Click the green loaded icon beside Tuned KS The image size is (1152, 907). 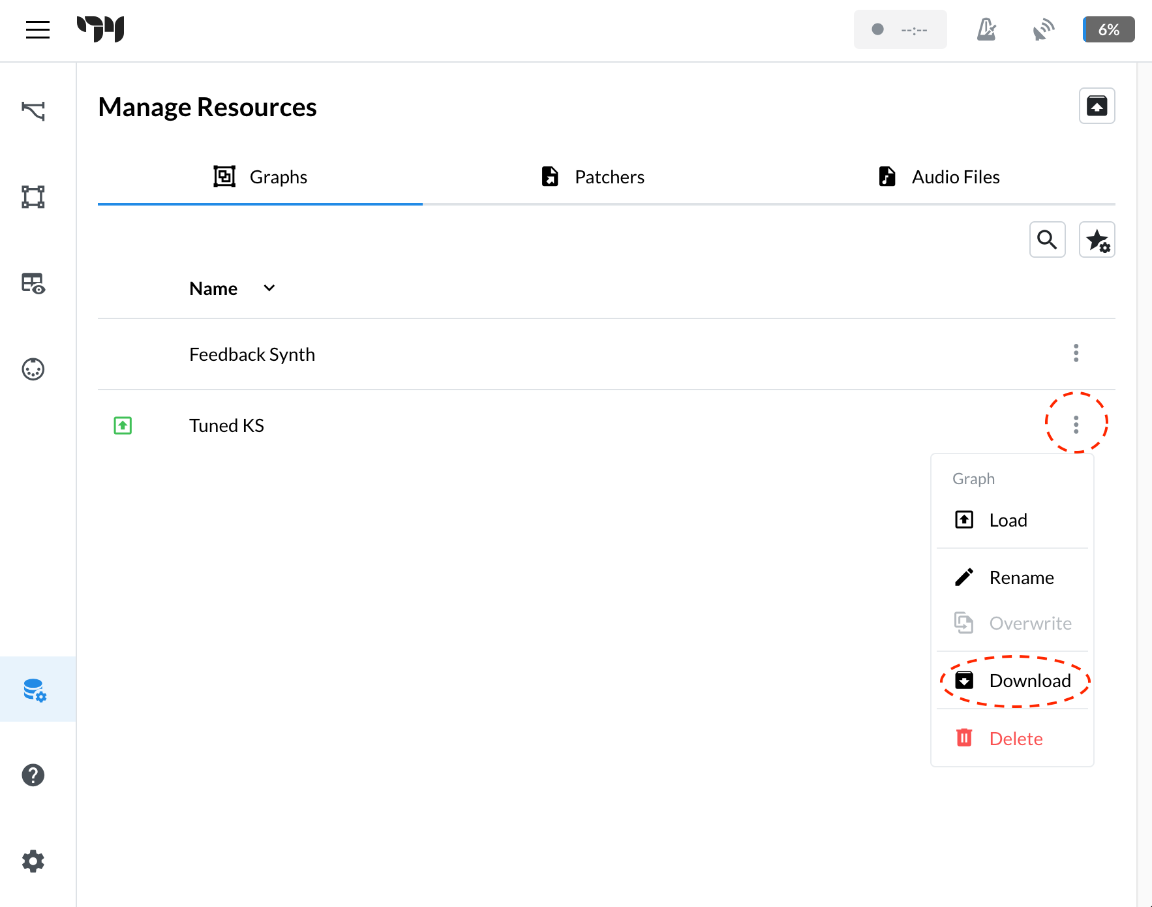pyautogui.click(x=123, y=425)
